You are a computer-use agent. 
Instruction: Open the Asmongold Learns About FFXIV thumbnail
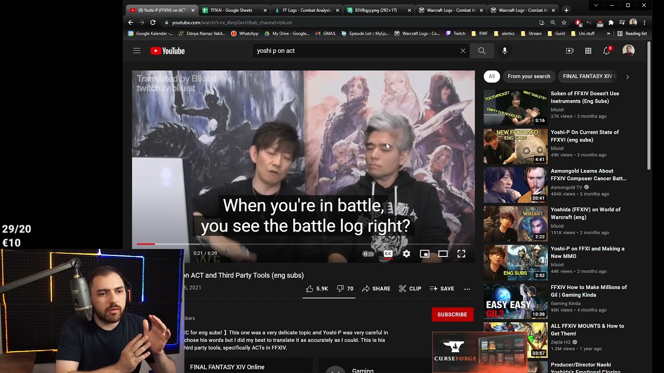515,185
